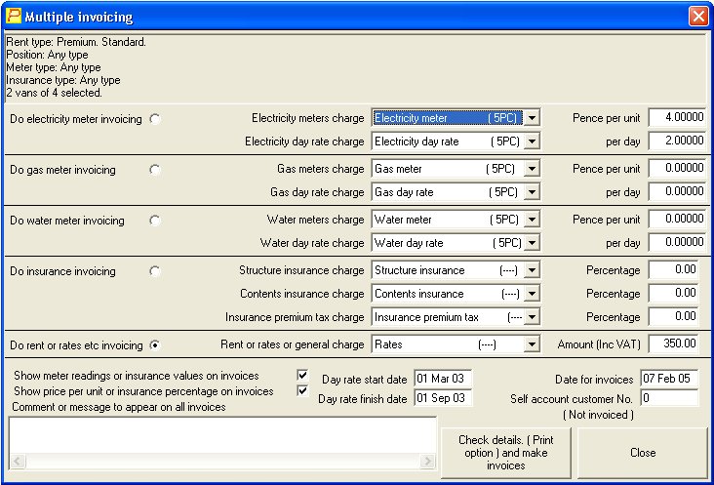The image size is (714, 485).
Task: Toggle show price per unit on invoices checkbox
Action: (x=302, y=390)
